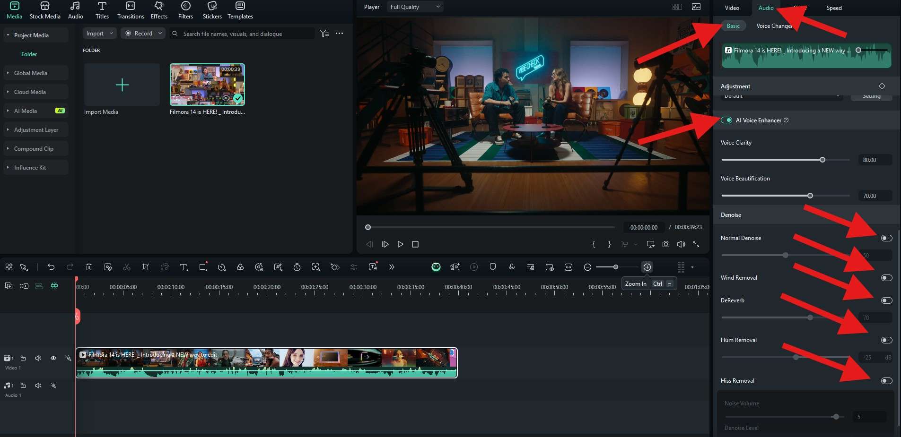Take a snapshot of the preview
901x437 pixels.
pyautogui.click(x=666, y=244)
